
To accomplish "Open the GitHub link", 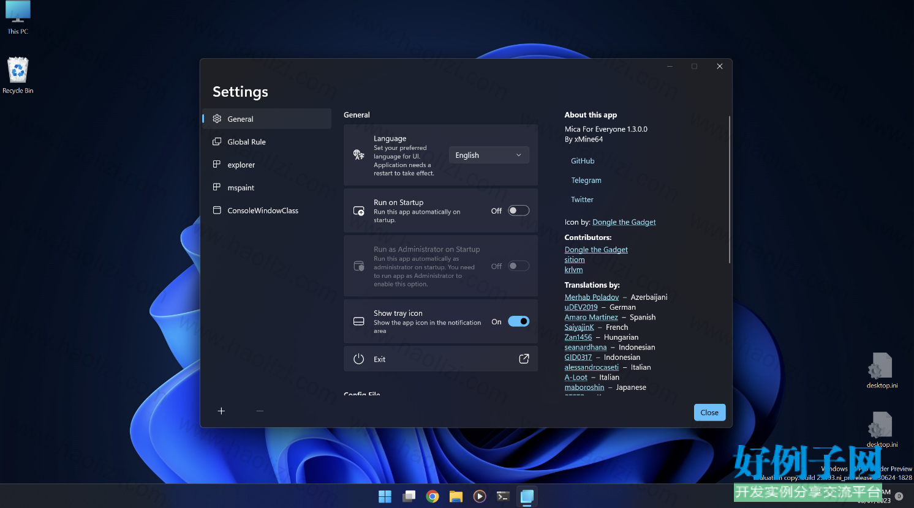I will (583, 161).
